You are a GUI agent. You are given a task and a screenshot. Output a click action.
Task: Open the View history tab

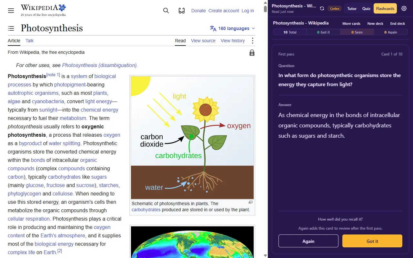click(233, 41)
